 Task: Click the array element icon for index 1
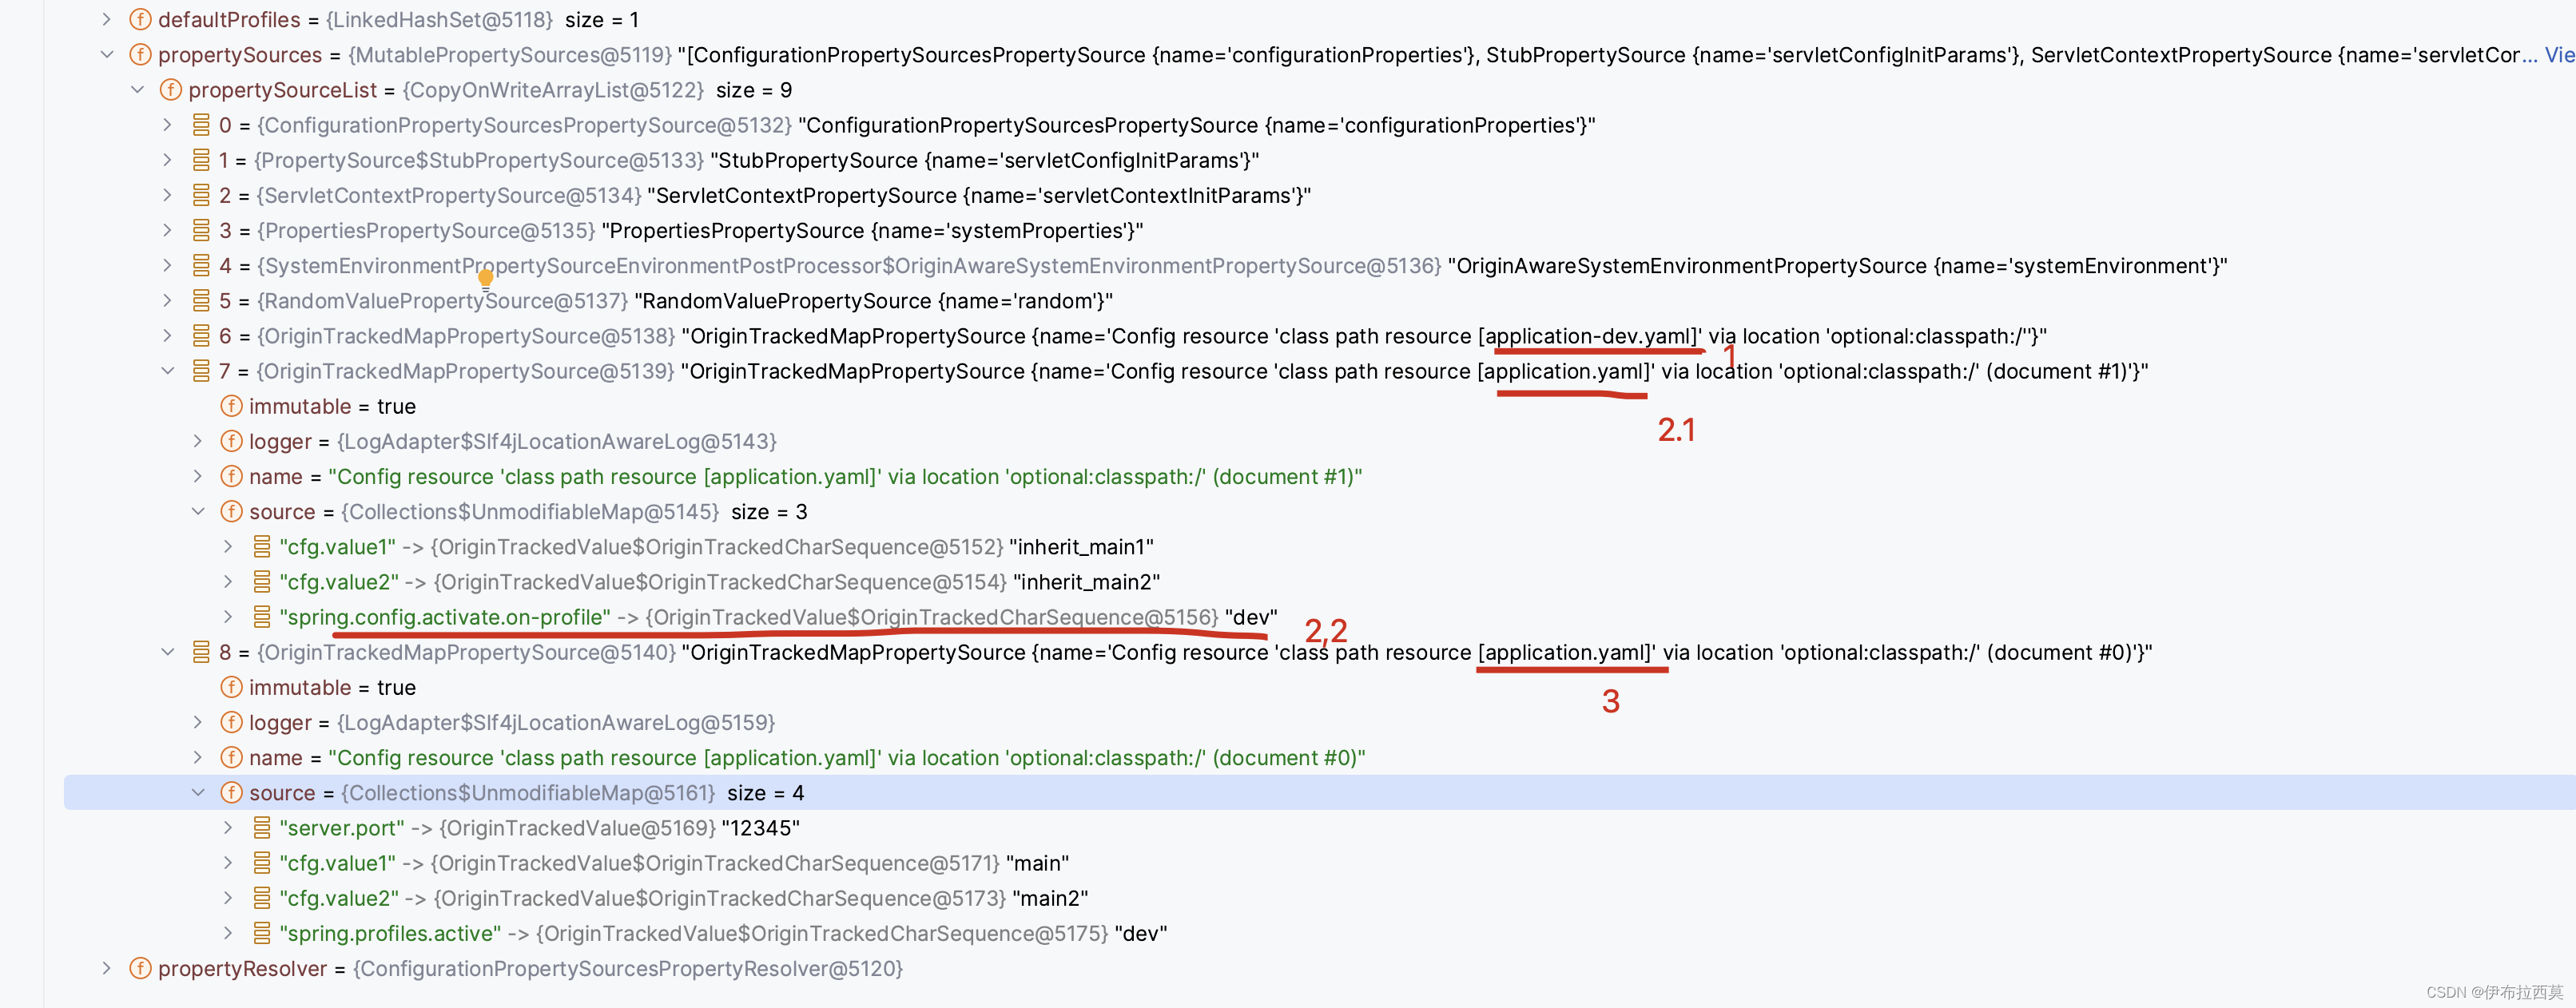(x=201, y=160)
